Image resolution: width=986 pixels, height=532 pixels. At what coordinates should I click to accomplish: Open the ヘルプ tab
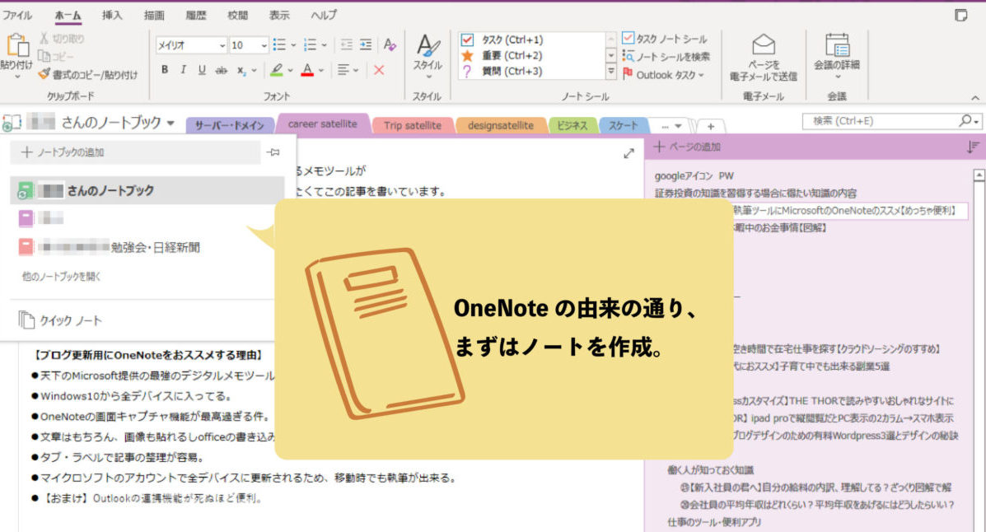[323, 15]
